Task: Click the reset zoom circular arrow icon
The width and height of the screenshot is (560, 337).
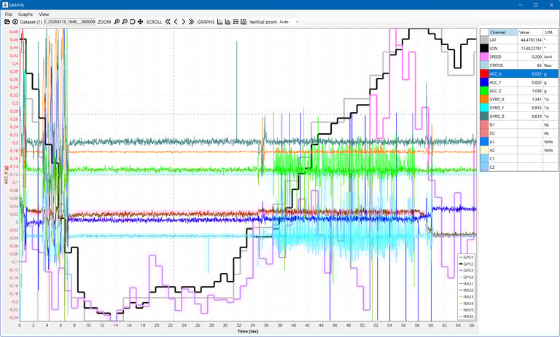Action: click(133, 23)
